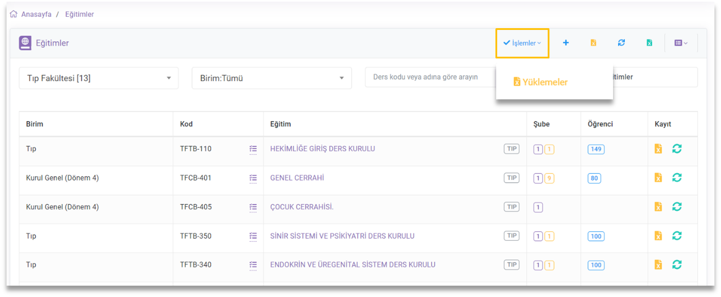Open the ÇOCUK CERRAHİSİ. education link
The height and width of the screenshot is (297, 721).
pos(302,207)
